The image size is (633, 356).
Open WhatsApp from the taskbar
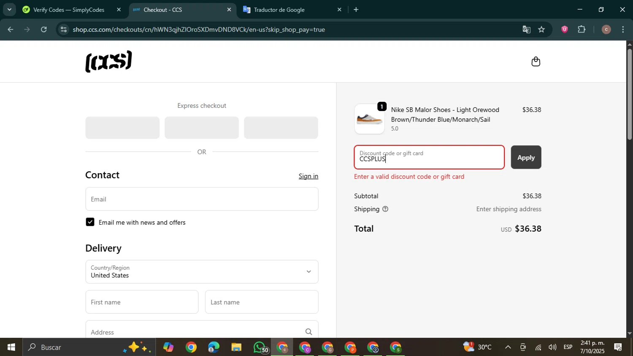[260, 347]
